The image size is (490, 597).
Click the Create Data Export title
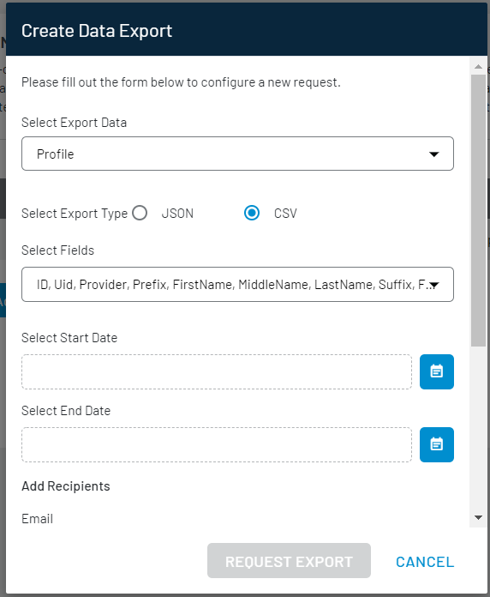click(97, 31)
